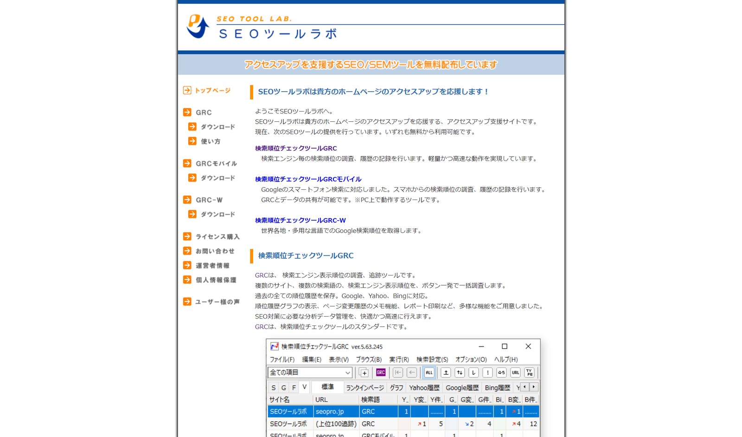Open the 実行(R) menu
Viewport: 742px width, 437px height.
399,360
